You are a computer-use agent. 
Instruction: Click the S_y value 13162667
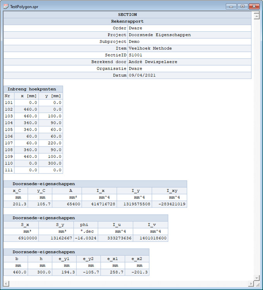[x=61, y=238]
